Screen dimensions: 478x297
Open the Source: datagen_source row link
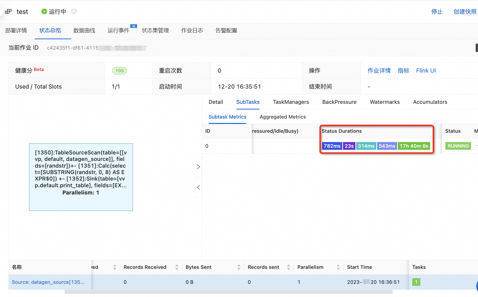[x=48, y=282]
